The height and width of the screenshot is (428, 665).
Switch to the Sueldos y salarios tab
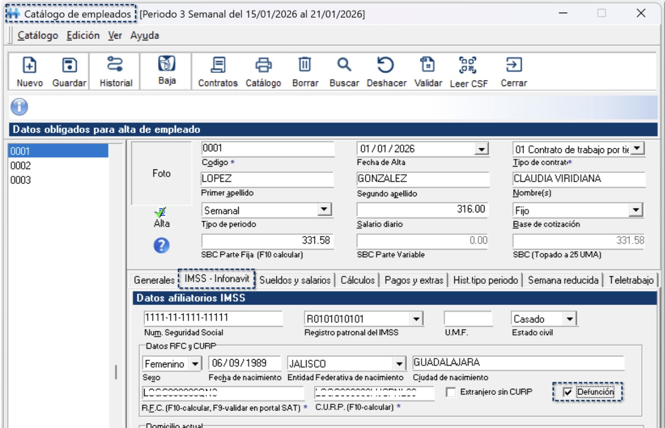pyautogui.click(x=295, y=280)
